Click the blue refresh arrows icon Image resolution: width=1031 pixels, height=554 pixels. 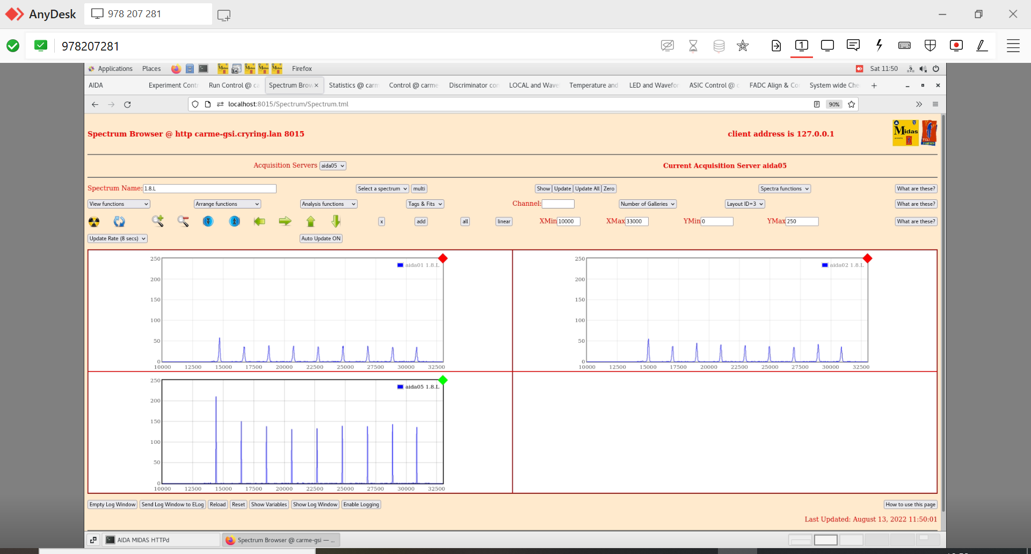(x=119, y=221)
